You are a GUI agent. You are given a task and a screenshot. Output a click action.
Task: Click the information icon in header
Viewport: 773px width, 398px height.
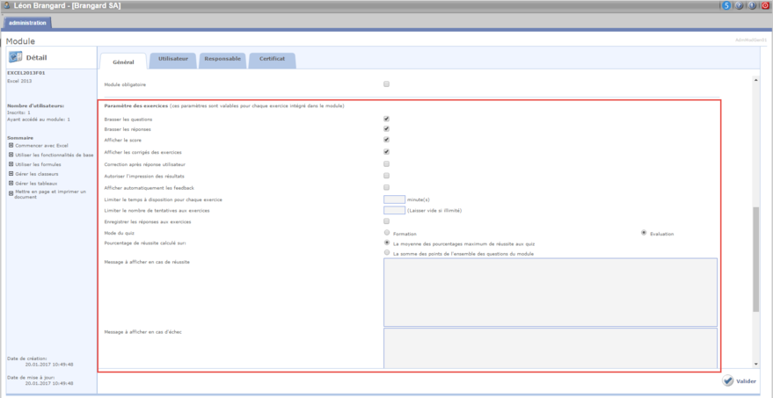click(x=752, y=5)
